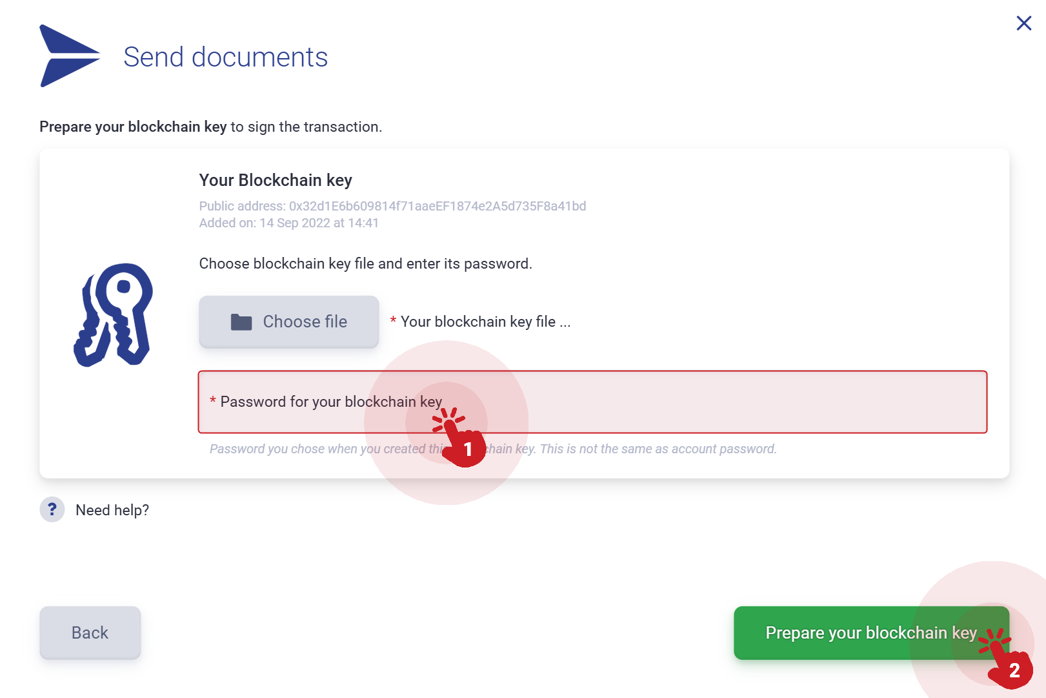Go back using the Back button
The height and width of the screenshot is (698, 1046).
coord(90,633)
